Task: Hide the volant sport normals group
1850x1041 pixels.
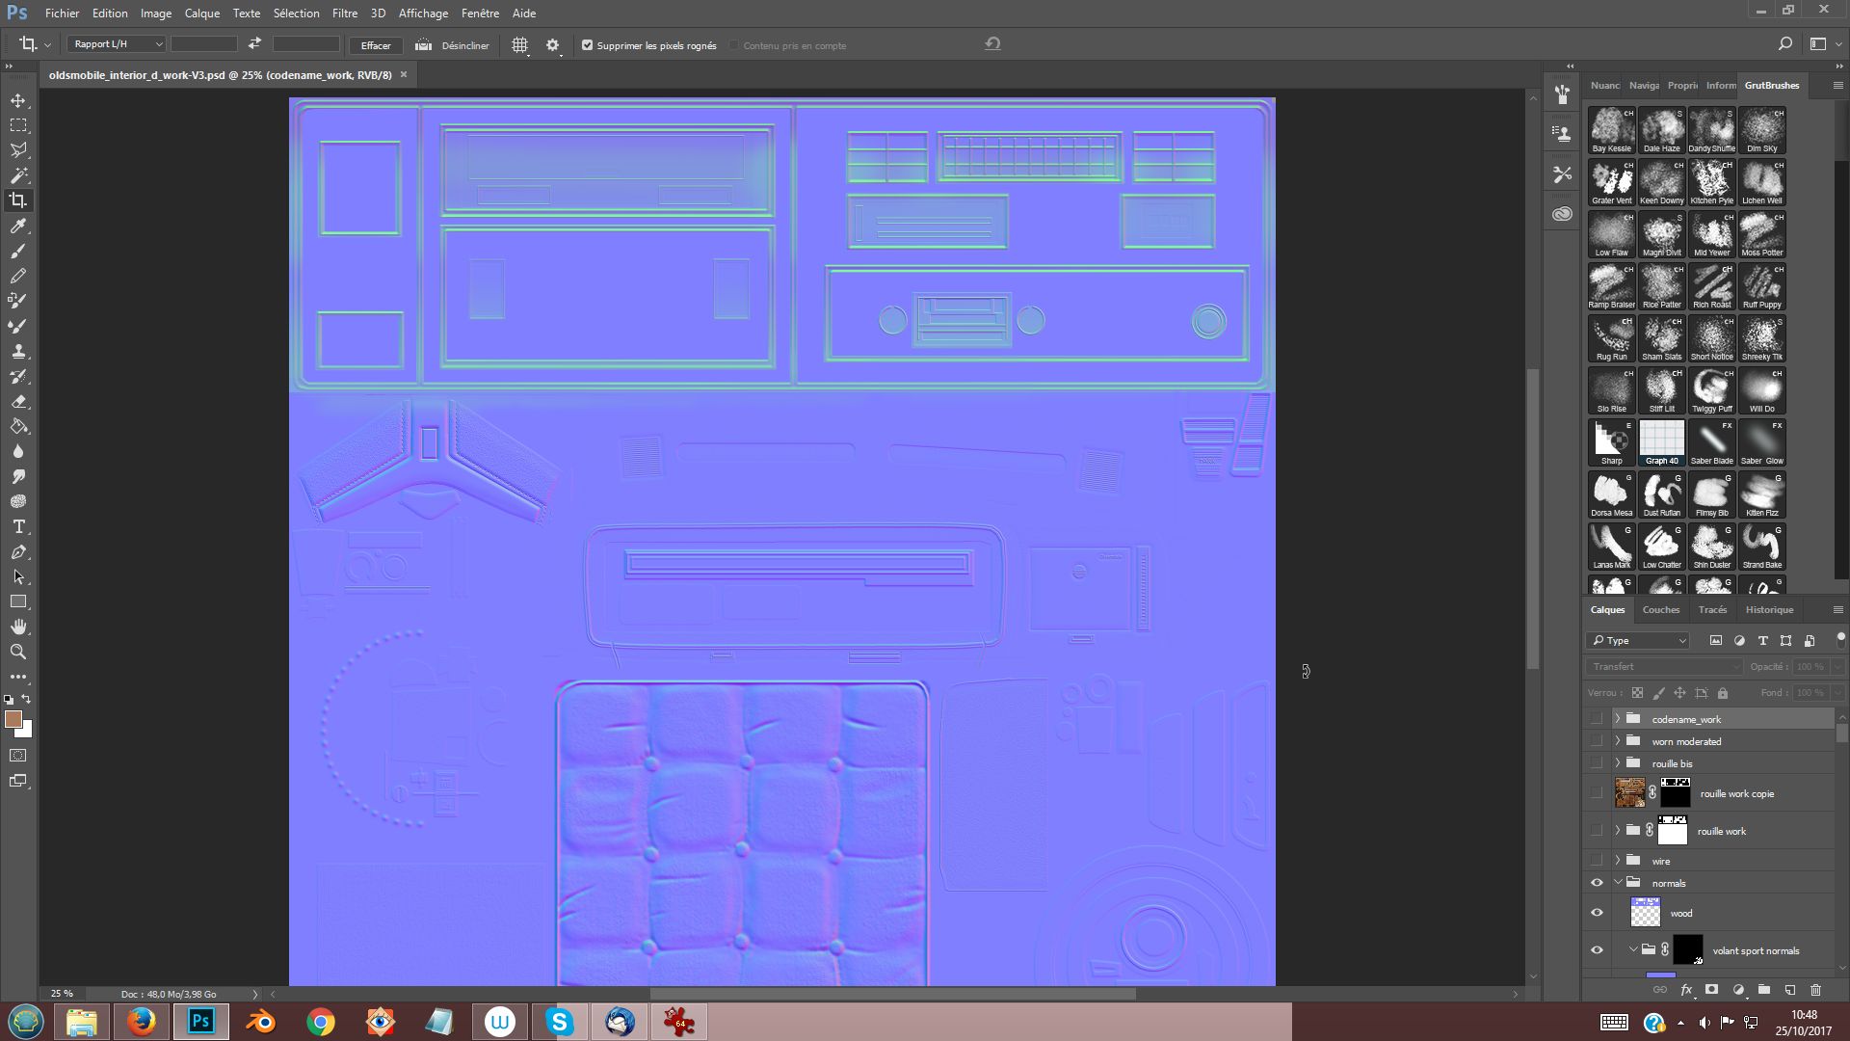Action: (x=1597, y=950)
